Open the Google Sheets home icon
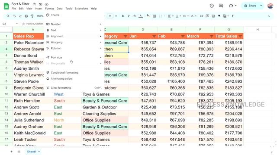The width and height of the screenshot is (277, 155). pyautogui.click(x=6, y=6)
